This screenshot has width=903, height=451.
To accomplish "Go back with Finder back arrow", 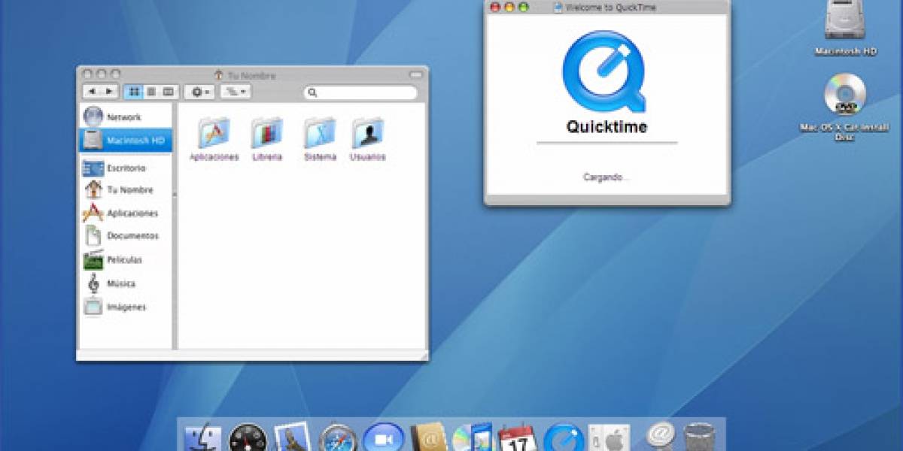I will pos(92,92).
